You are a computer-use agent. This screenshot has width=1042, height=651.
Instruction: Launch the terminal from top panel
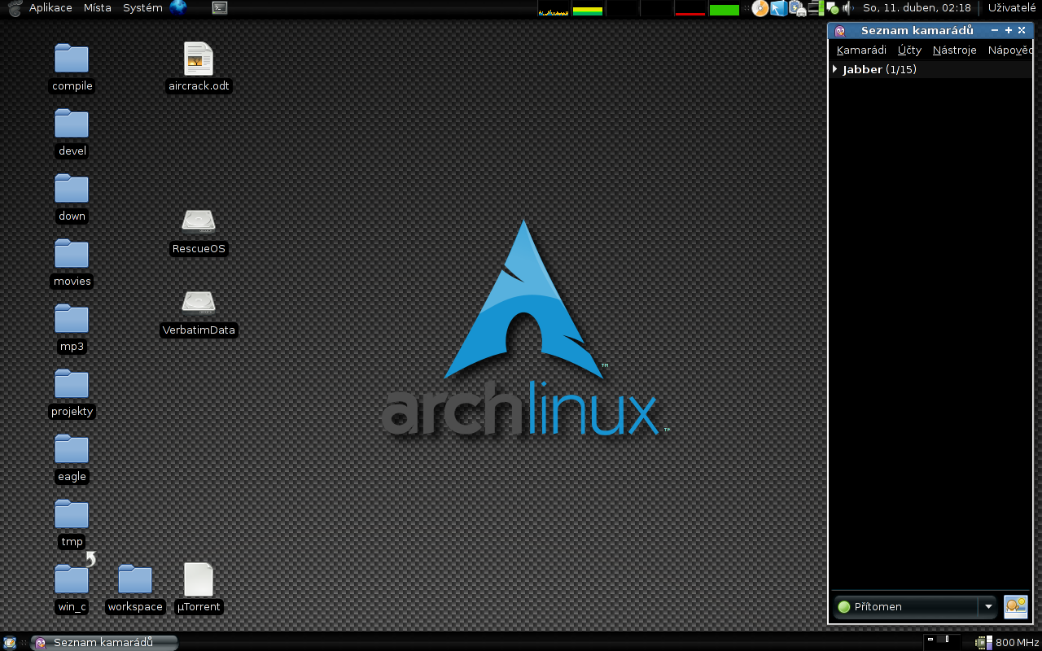(x=219, y=8)
